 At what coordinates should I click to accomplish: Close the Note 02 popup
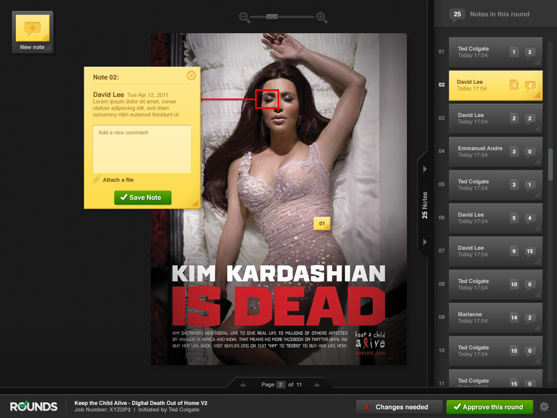point(191,75)
